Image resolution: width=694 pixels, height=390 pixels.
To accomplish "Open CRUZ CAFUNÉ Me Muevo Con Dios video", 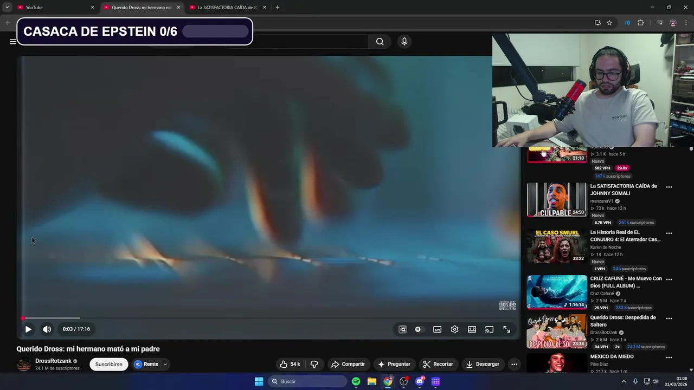I will [626, 282].
